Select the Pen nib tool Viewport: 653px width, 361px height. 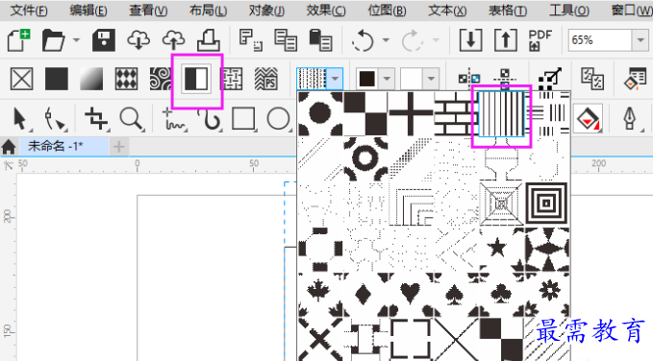click(x=630, y=119)
